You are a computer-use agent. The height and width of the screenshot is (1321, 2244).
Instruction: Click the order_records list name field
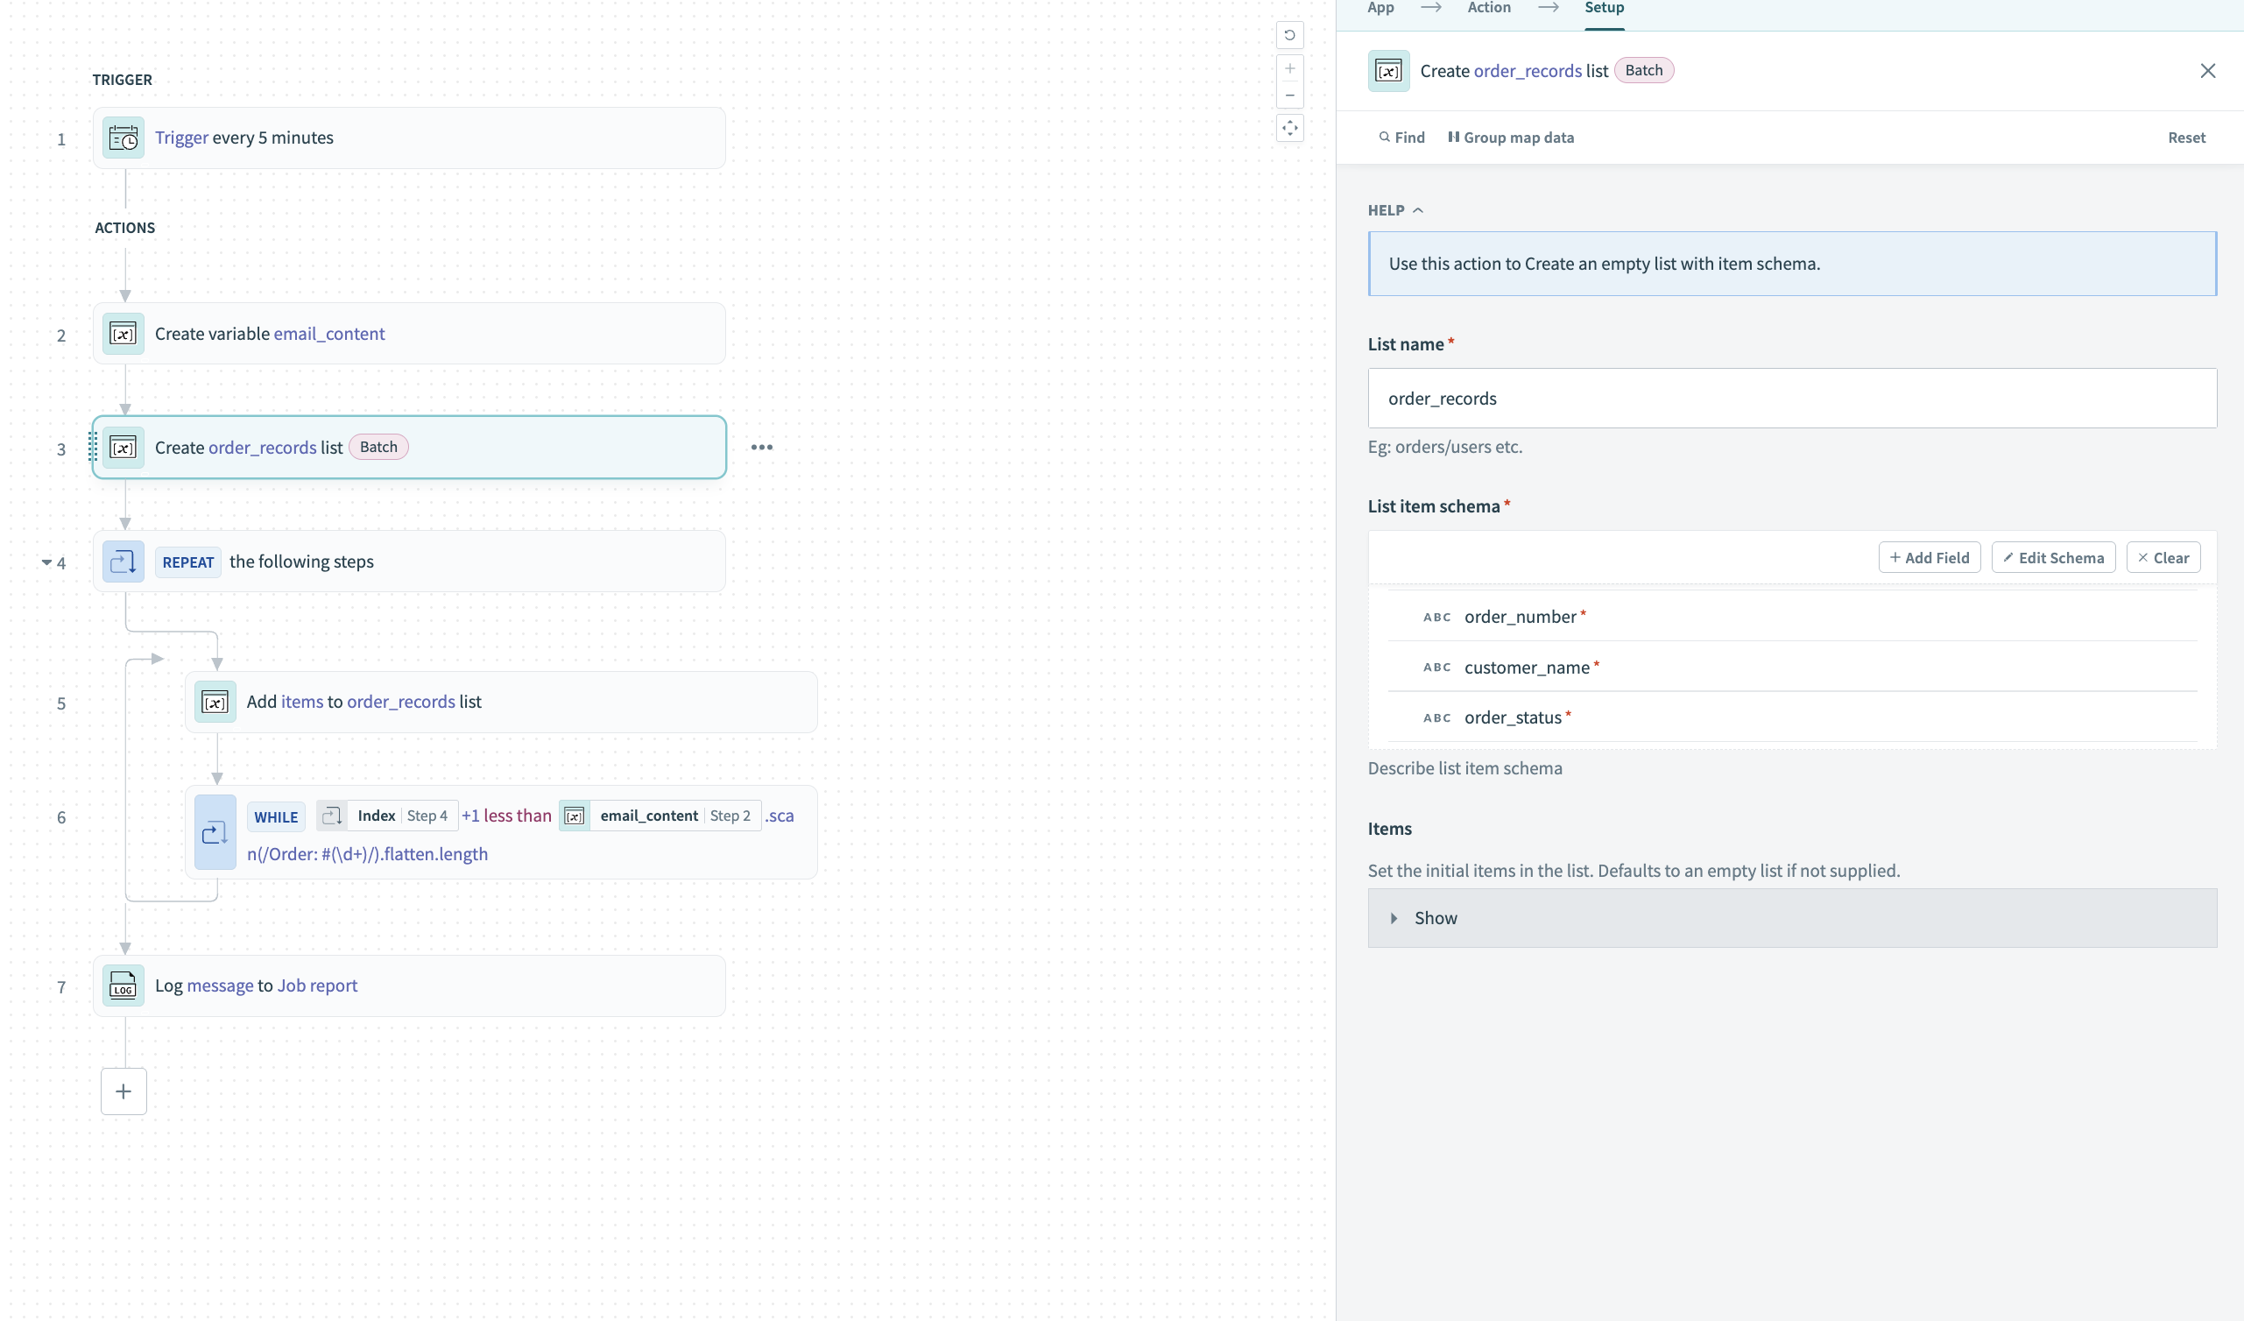click(1790, 399)
